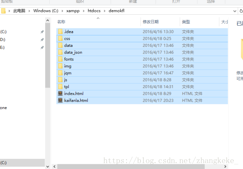This screenshot has height=169, width=243.
Task: Sort by the partially visible 大小 column header
Action: point(224,22)
